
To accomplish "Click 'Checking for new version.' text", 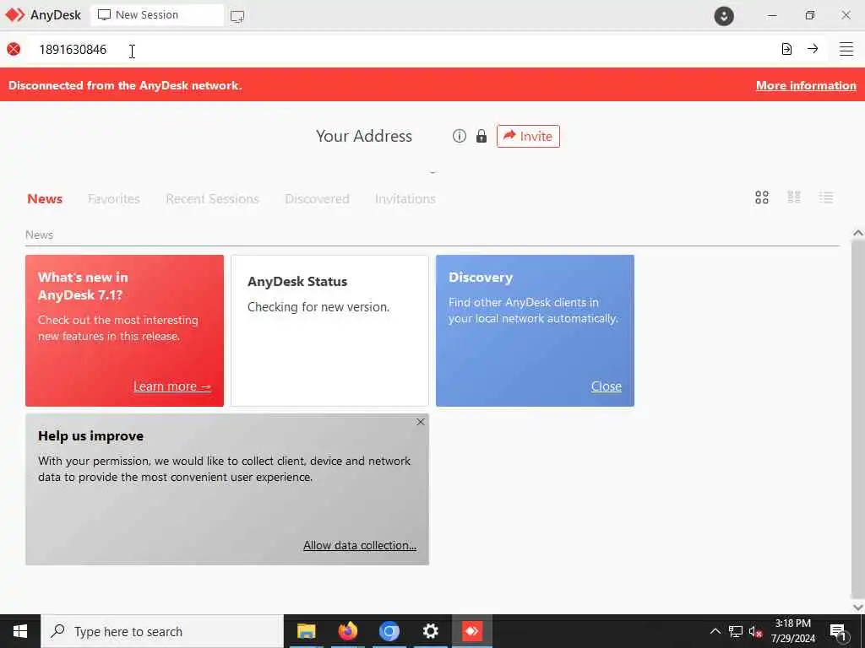I will point(318,307).
